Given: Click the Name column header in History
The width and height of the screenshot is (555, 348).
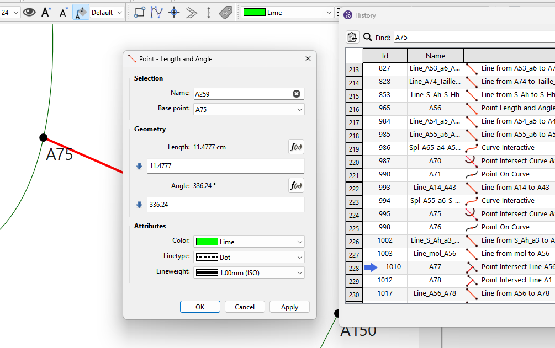Looking at the screenshot, I should pyautogui.click(x=435, y=56).
